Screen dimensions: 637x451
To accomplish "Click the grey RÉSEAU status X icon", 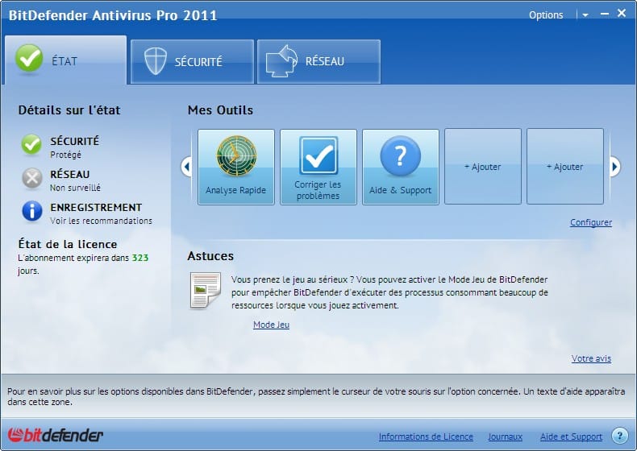I will (32, 178).
